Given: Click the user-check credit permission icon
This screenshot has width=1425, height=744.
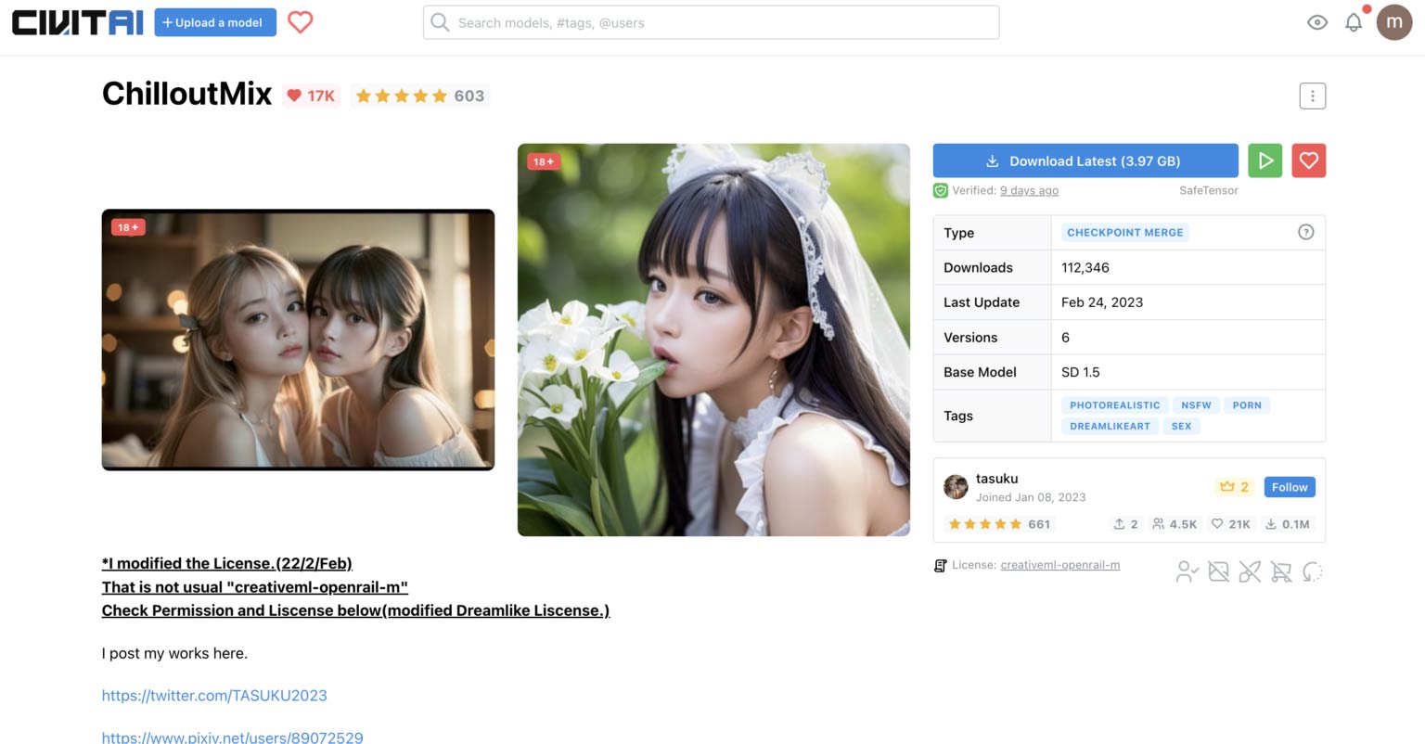Looking at the screenshot, I should coord(1187,571).
